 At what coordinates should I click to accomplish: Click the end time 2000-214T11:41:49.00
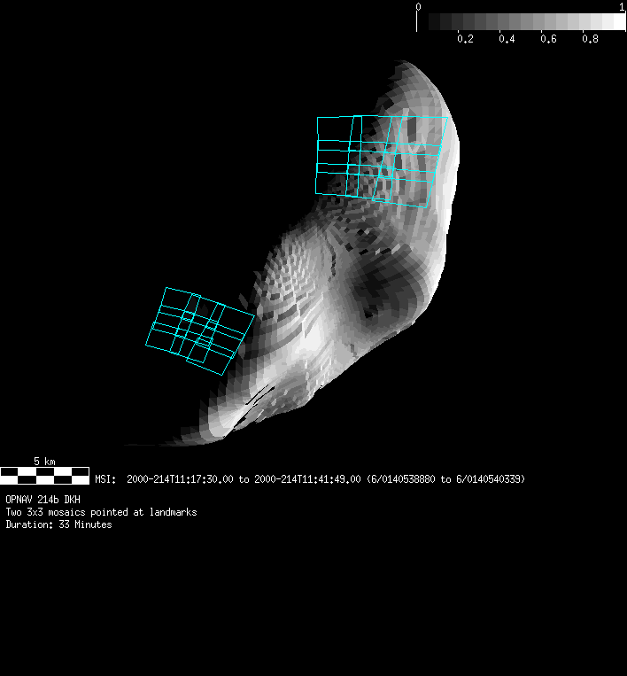pyautogui.click(x=307, y=479)
